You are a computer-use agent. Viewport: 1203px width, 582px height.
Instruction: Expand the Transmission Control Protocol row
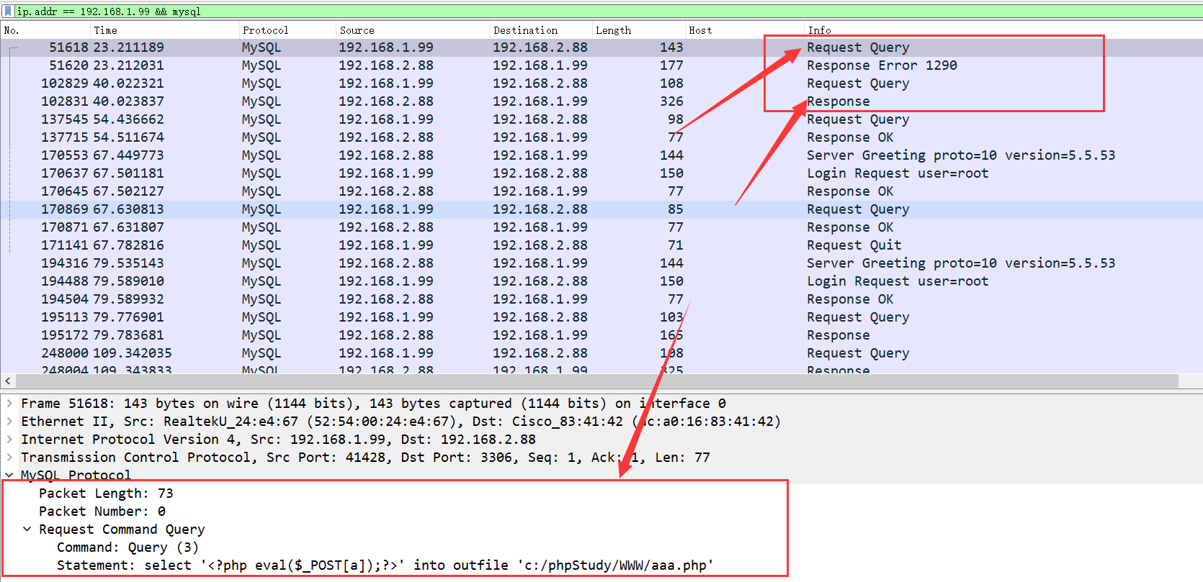(x=9, y=458)
